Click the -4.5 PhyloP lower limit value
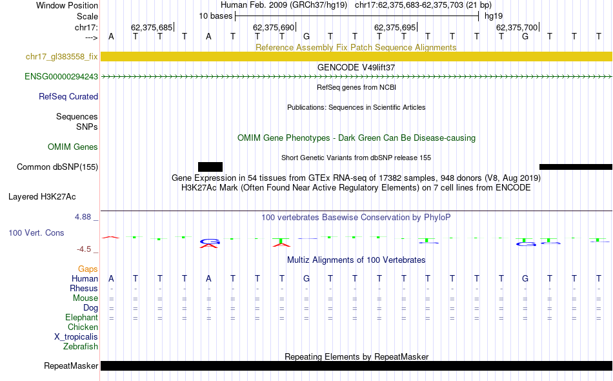 click(84, 249)
